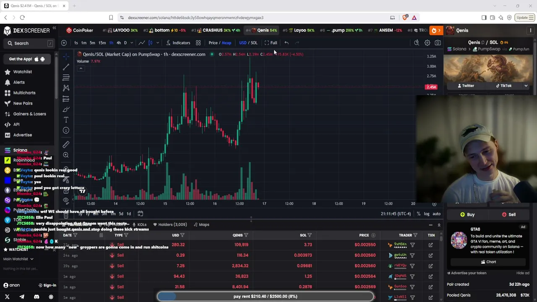Open the emoji icons drawing tool

[66, 130]
